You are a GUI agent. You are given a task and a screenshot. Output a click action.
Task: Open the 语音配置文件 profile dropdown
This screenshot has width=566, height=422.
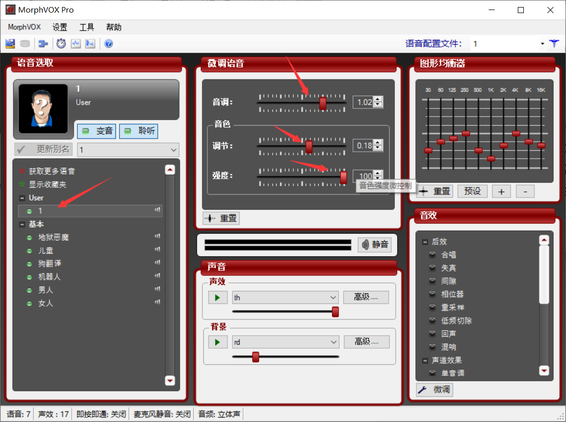click(x=542, y=44)
